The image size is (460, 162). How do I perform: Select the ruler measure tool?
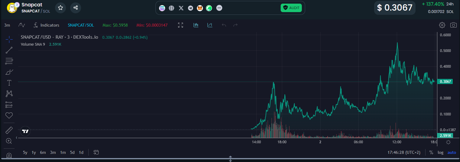pyautogui.click(x=9, y=130)
